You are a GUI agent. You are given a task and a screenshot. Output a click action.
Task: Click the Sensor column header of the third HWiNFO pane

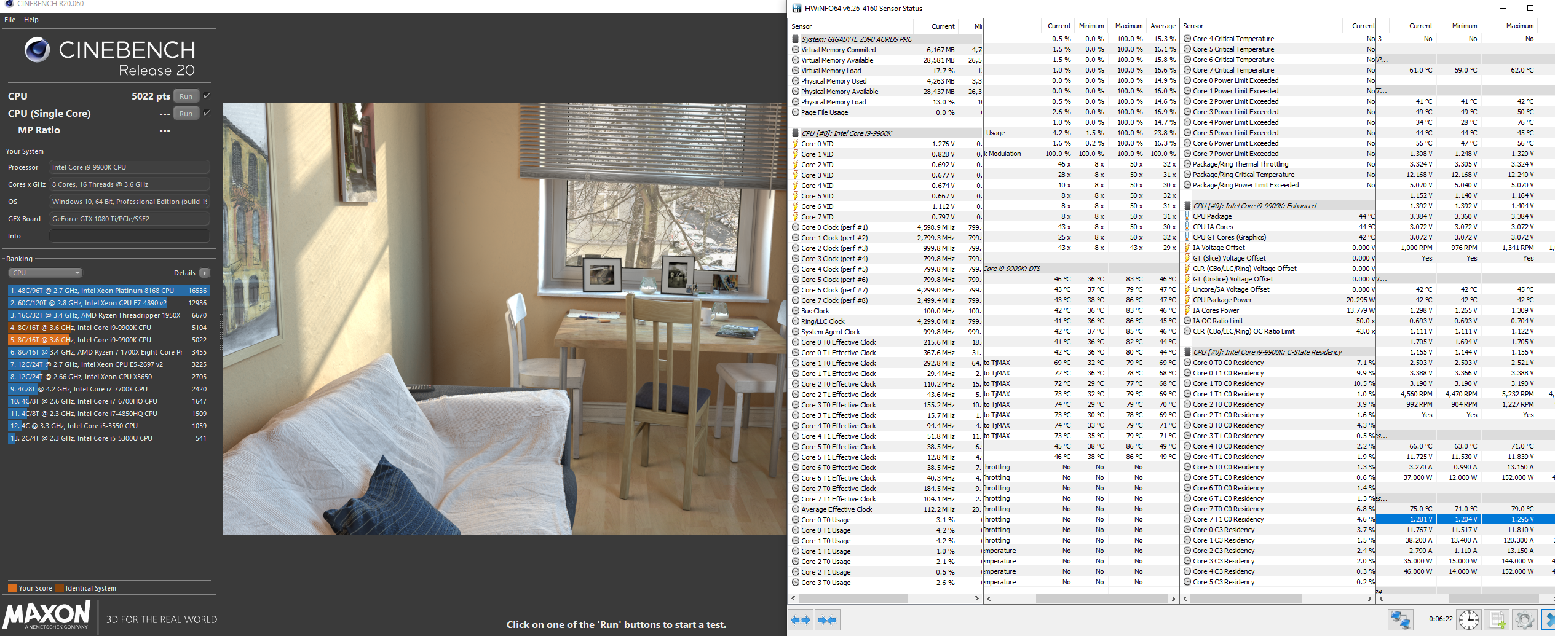click(x=1261, y=26)
